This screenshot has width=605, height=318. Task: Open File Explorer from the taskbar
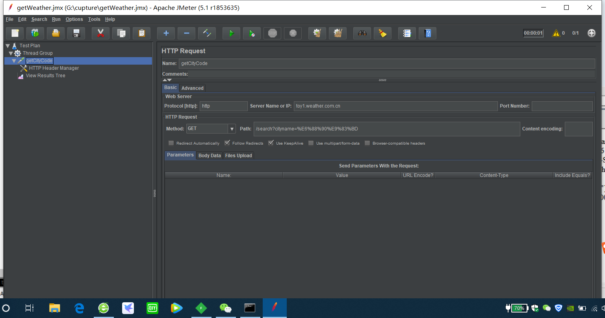coord(54,308)
